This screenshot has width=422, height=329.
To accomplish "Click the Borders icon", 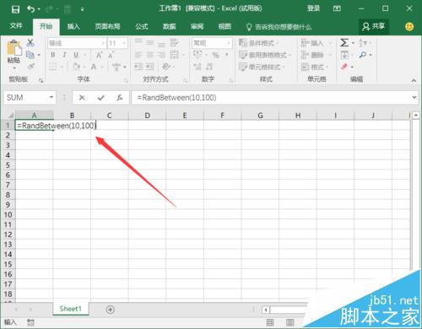I will pos(53,67).
